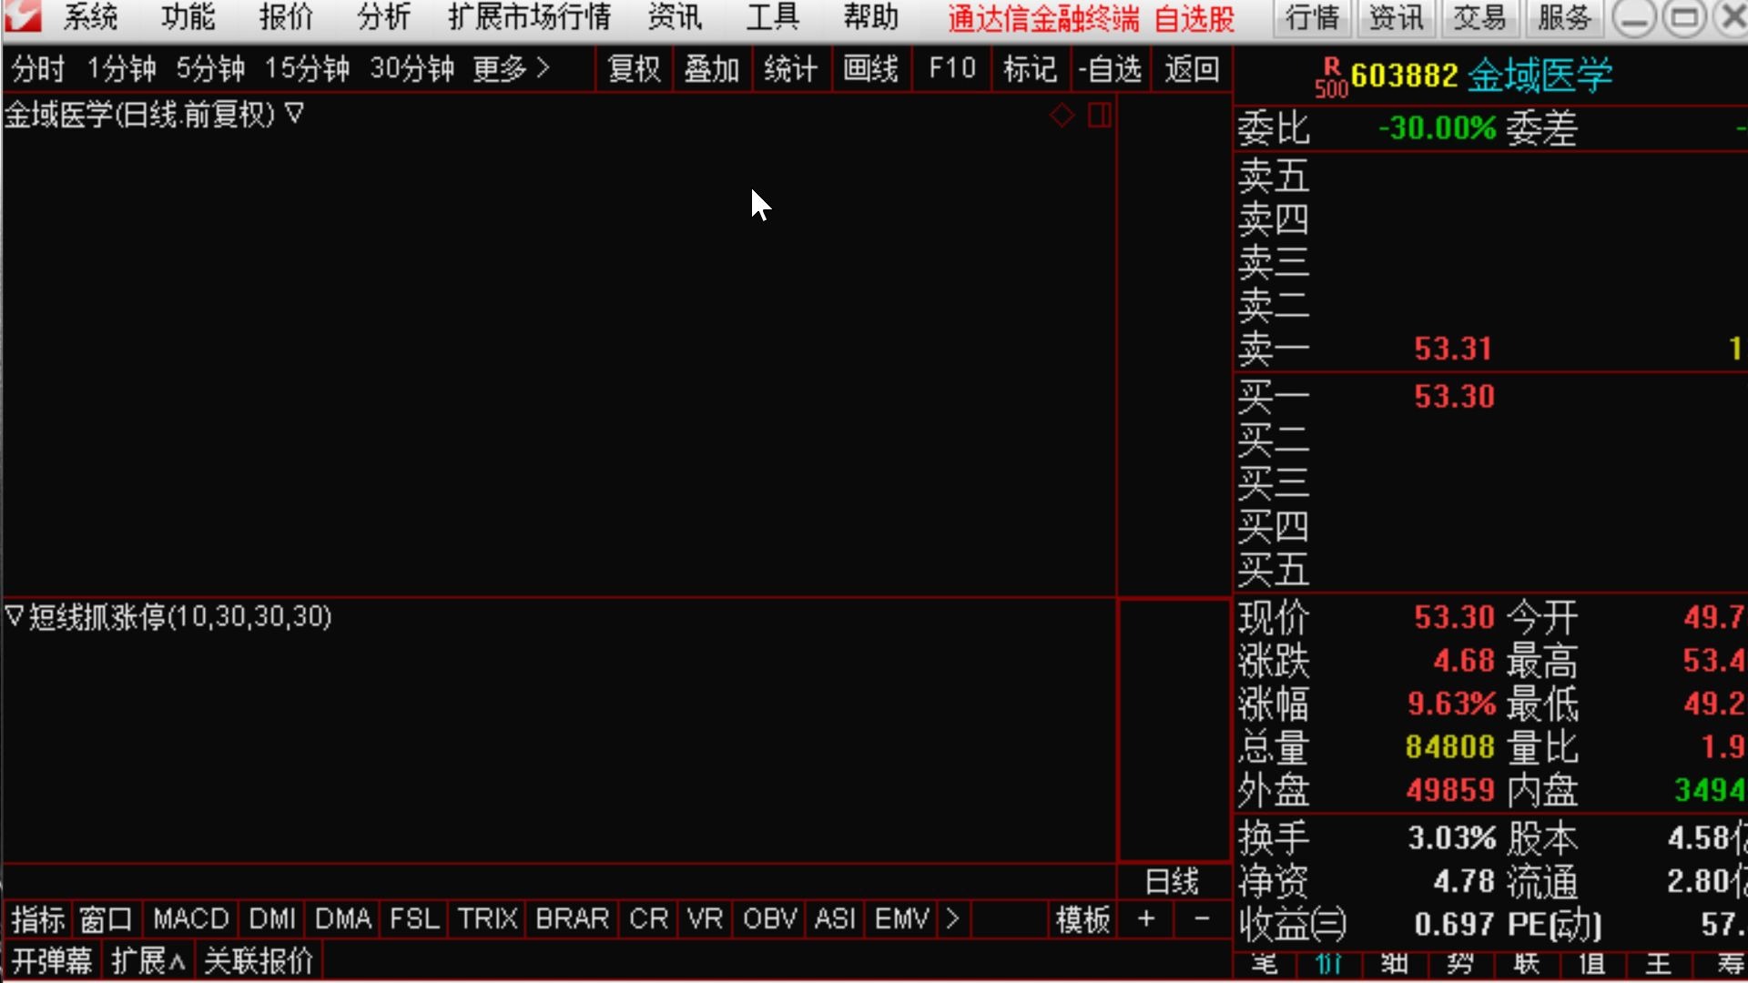Click the minus icon to remove indicator window
The image size is (1748, 983).
[1202, 919]
